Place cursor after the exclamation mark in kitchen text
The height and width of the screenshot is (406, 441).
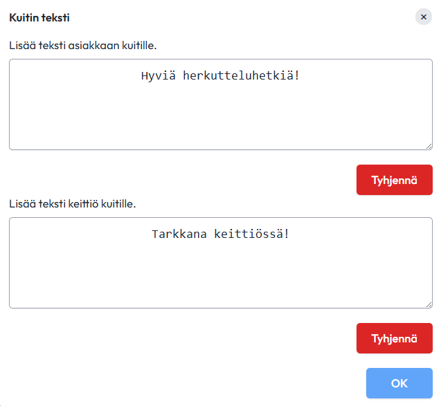[x=289, y=234]
